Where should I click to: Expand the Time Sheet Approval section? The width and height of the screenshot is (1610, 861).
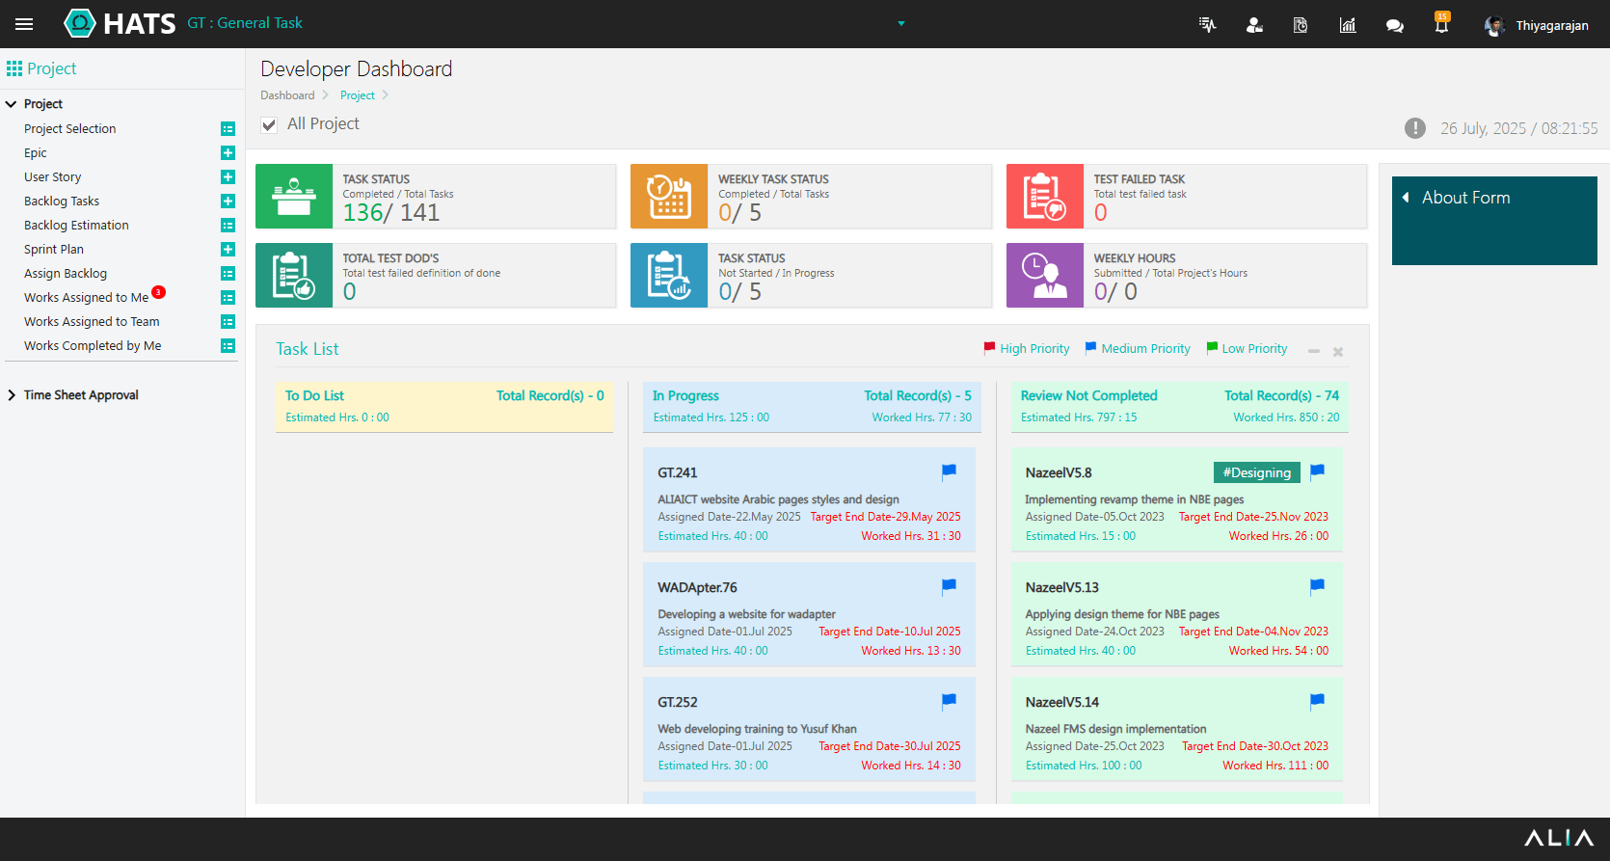click(12, 395)
